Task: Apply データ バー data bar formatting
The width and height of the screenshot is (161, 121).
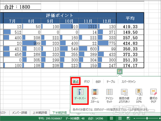Action: [80, 95]
